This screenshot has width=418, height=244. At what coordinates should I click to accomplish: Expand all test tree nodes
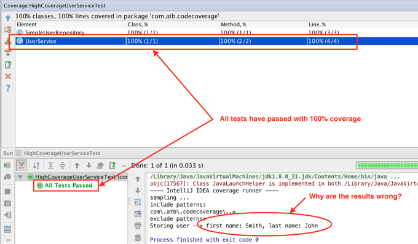click(x=50, y=166)
